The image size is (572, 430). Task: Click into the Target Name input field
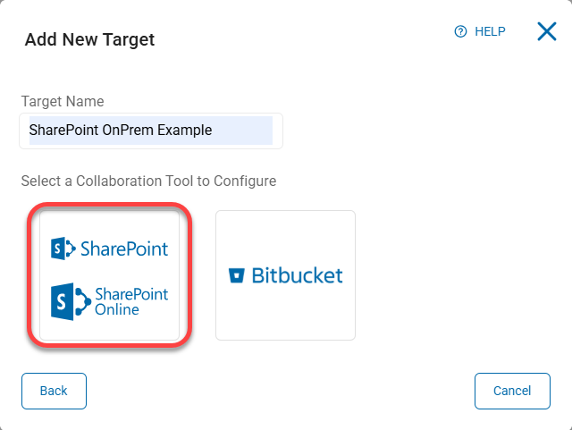pos(150,131)
